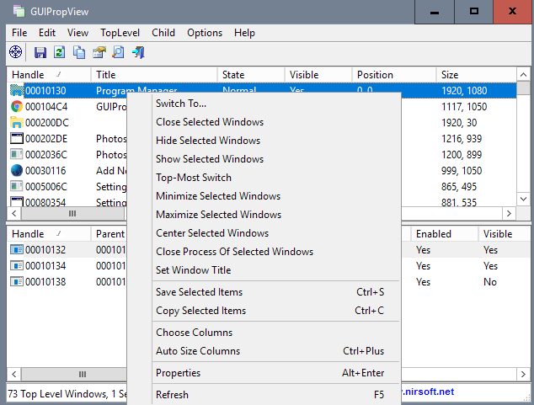534x405 pixels.
Task: Click the icon of child row 00010132
Action: pos(16,250)
